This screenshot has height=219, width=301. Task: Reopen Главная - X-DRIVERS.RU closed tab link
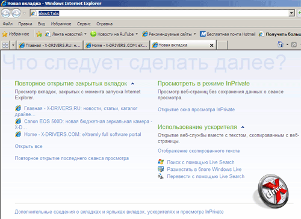(x=81, y=108)
